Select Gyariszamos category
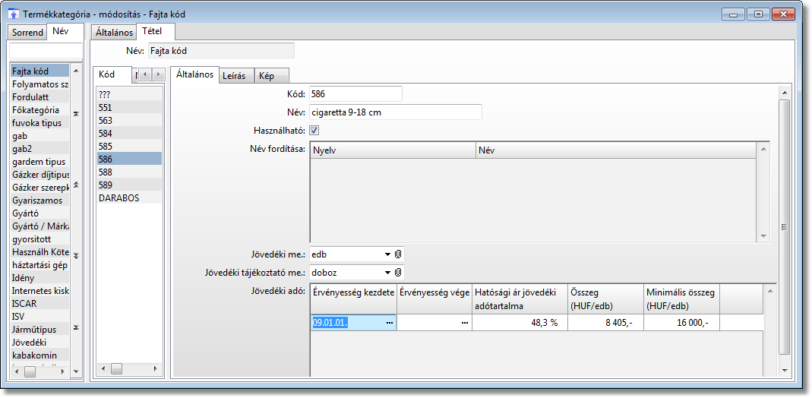 click(x=39, y=201)
